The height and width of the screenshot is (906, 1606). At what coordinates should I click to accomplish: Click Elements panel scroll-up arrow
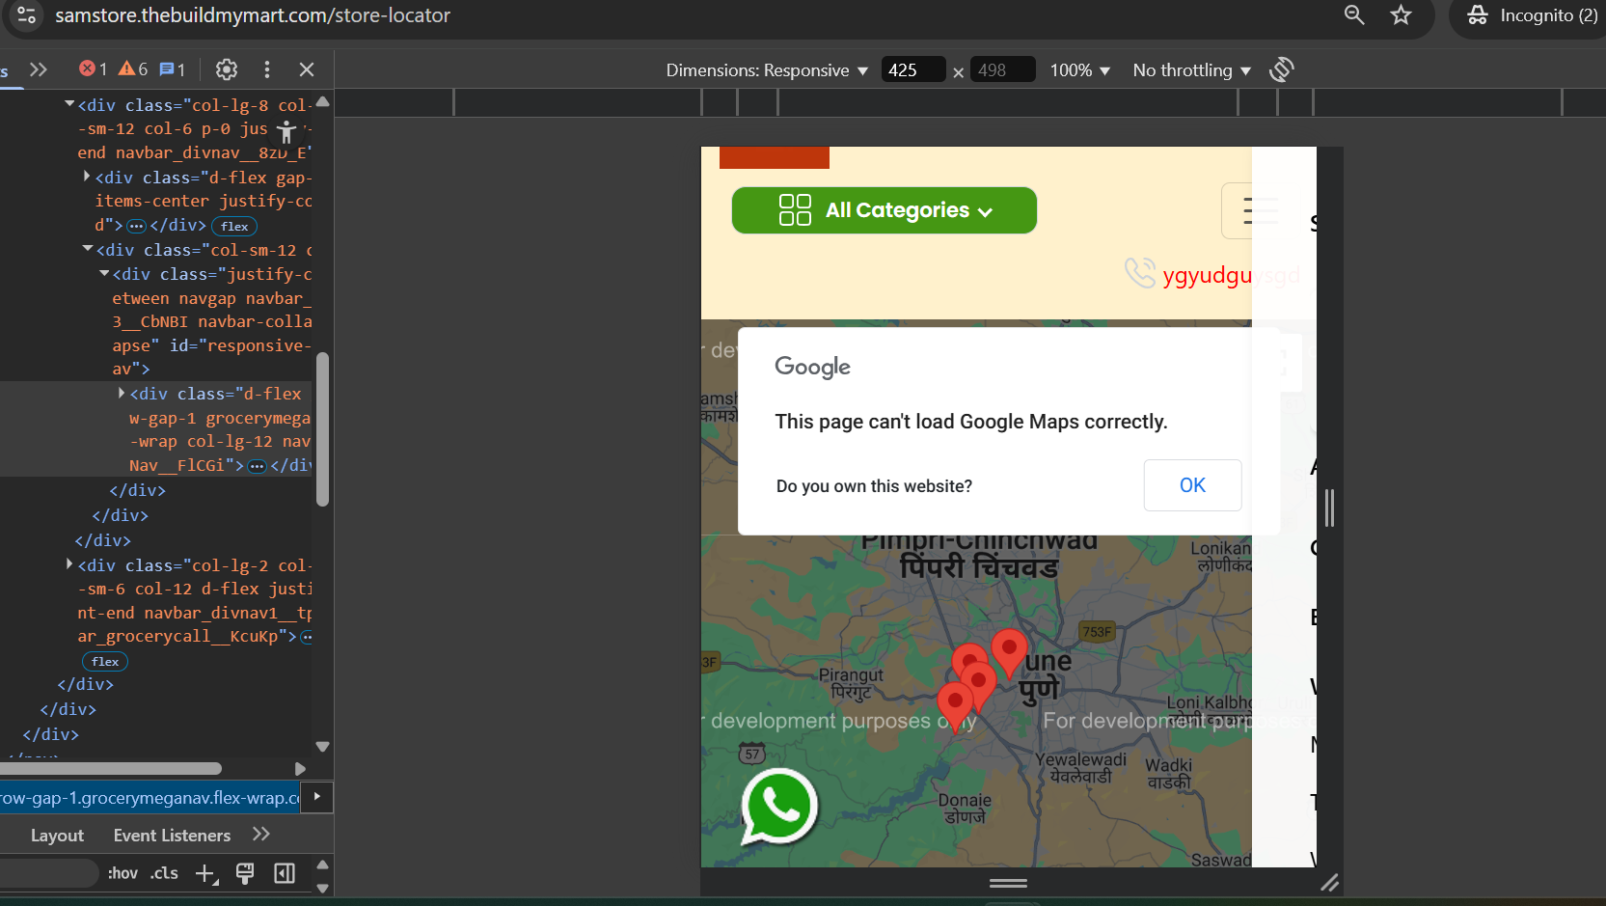click(323, 101)
